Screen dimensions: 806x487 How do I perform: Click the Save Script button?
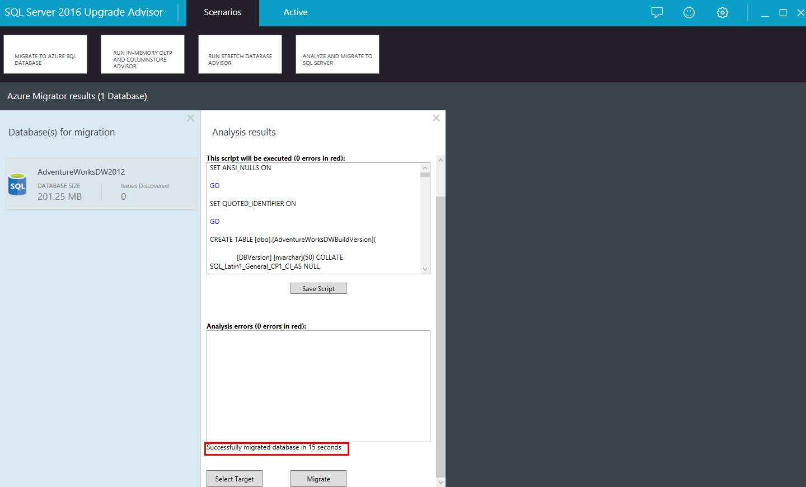point(318,288)
